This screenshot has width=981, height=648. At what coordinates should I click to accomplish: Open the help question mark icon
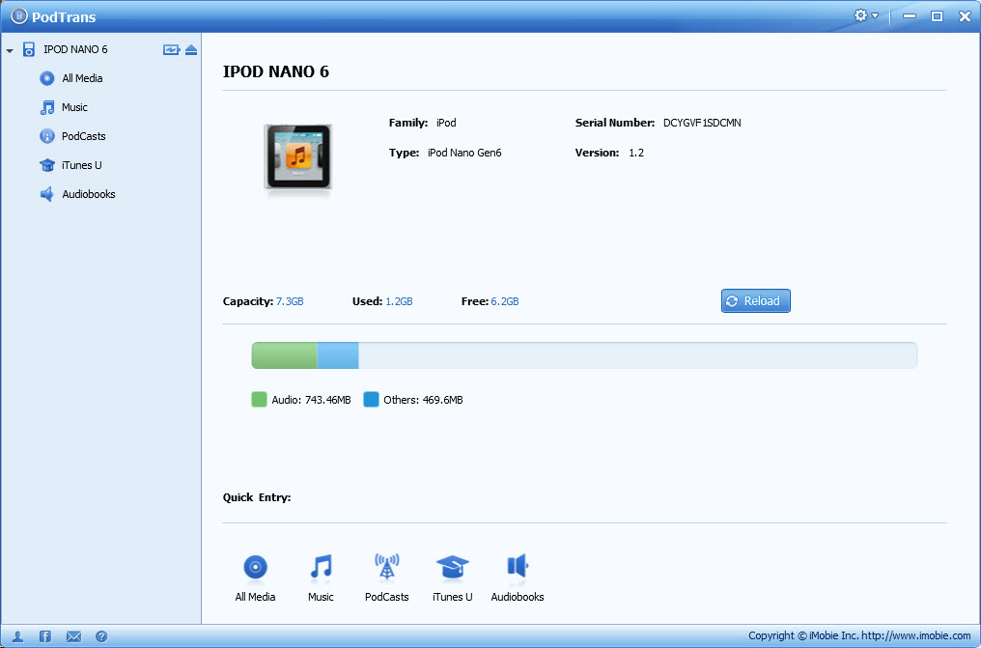(101, 636)
